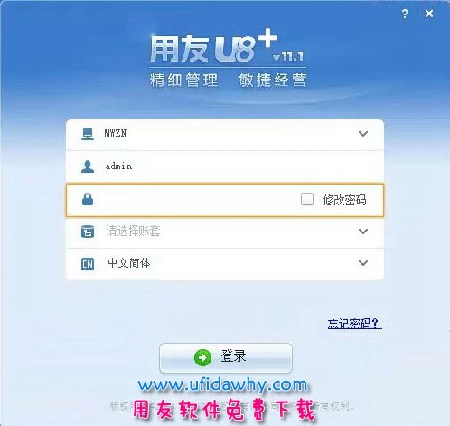Close the login window with X
Screen dimensions: 450x426
(x=429, y=14)
